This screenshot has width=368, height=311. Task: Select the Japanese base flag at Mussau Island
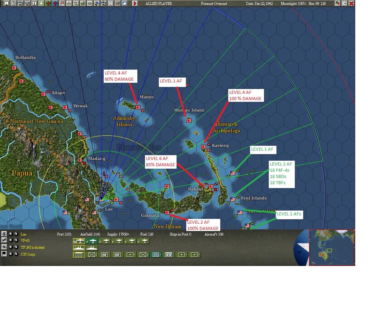tap(189, 121)
